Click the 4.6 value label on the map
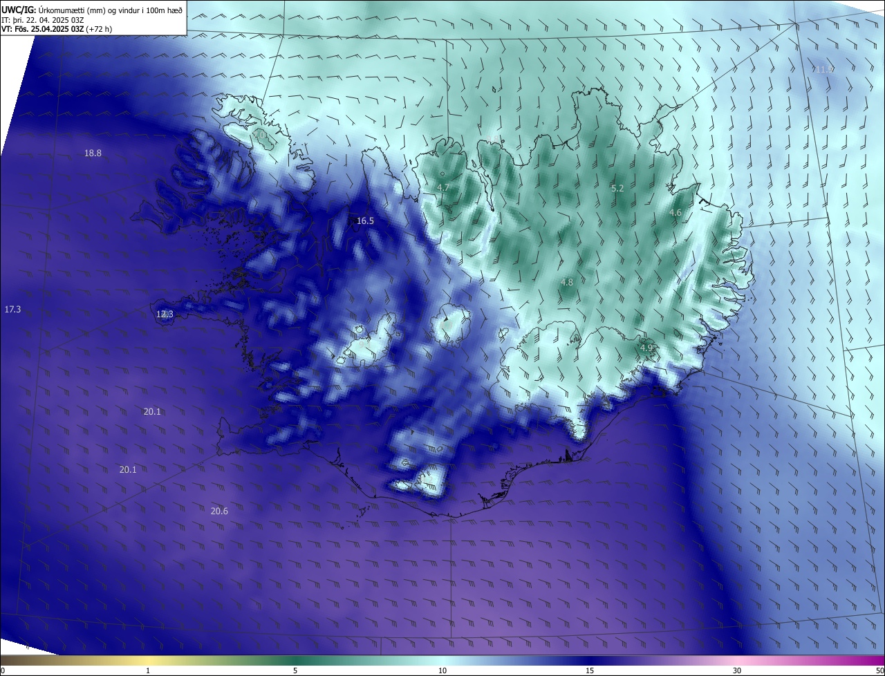Viewport: 885px width, 676px height. pyautogui.click(x=676, y=213)
